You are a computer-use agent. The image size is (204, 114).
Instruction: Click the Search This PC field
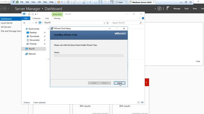[x=127, y=23]
